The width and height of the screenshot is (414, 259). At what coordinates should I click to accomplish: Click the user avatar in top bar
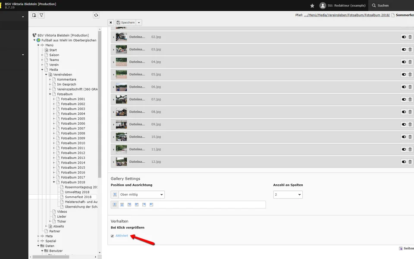point(323,6)
